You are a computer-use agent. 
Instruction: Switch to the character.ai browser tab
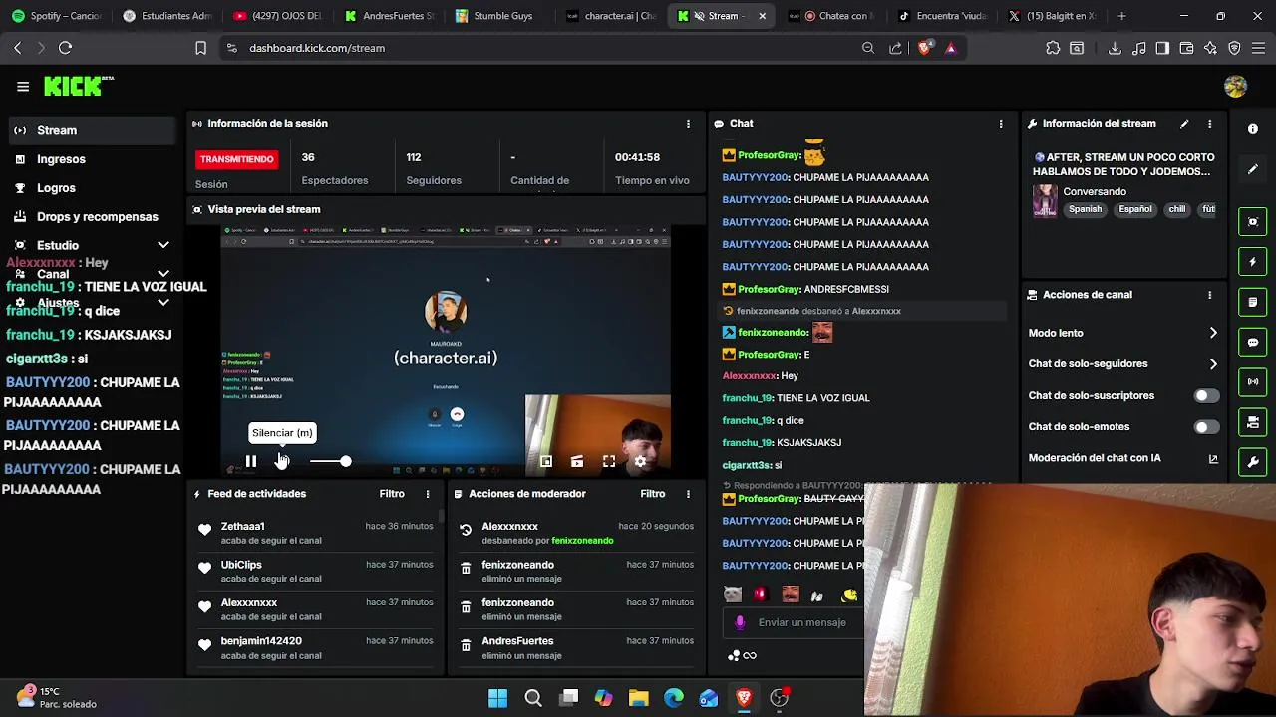(x=611, y=16)
